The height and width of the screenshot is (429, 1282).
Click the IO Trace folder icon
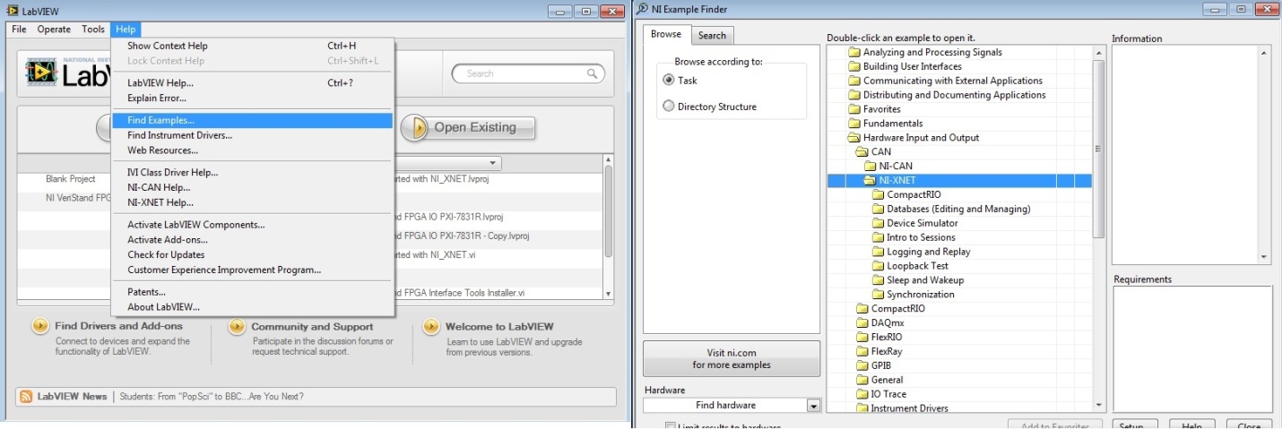point(862,394)
